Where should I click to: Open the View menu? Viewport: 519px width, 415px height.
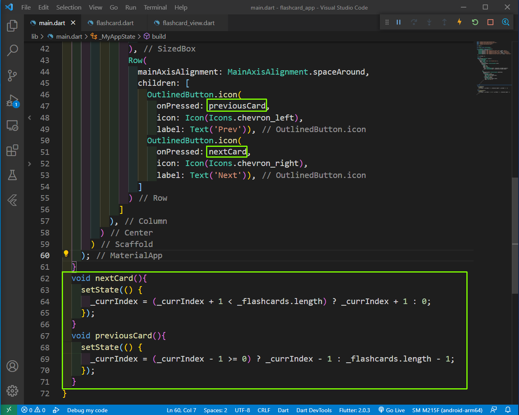[95, 7]
